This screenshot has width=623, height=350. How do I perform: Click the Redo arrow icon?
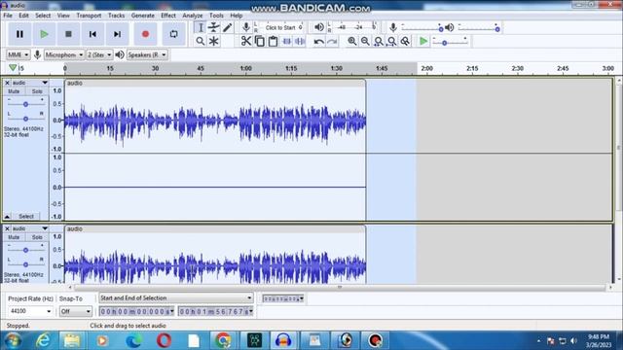[x=332, y=41]
